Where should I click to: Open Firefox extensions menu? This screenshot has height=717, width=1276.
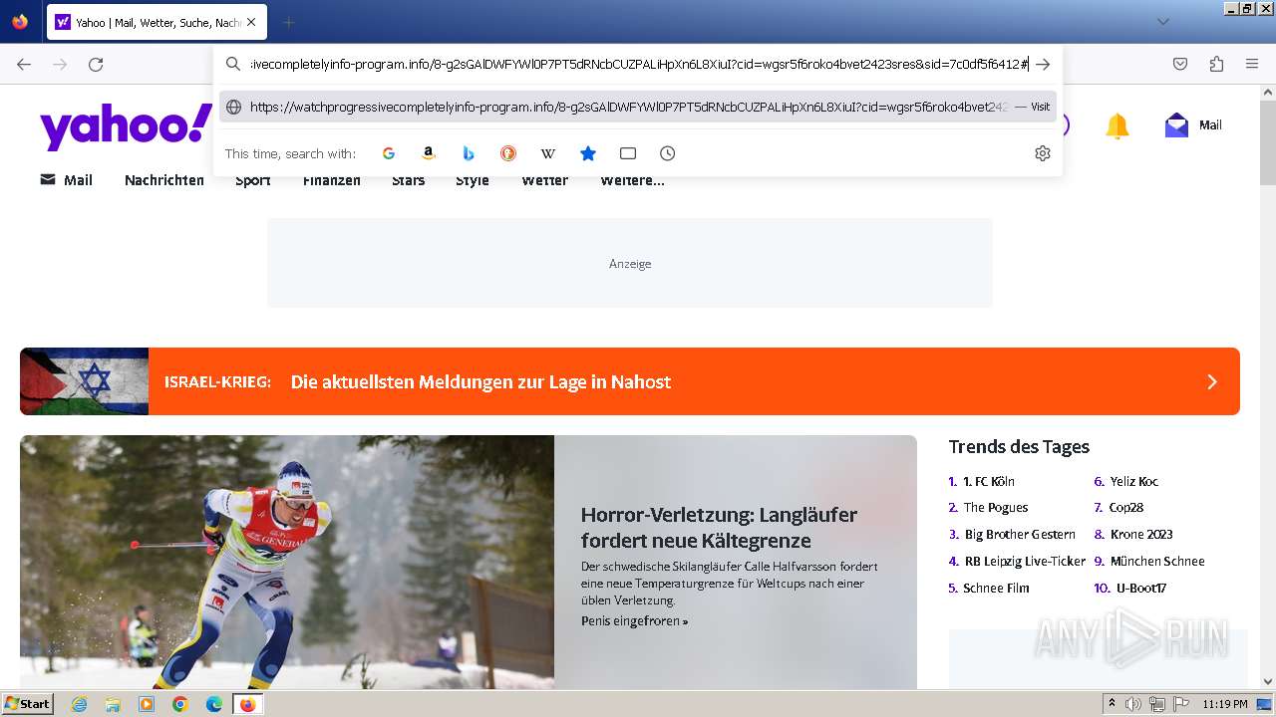tap(1216, 64)
